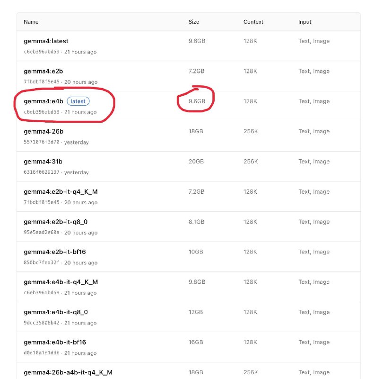Click the latest badge next to gemma4:e4b
This screenshot has height=379, width=374.
[78, 101]
